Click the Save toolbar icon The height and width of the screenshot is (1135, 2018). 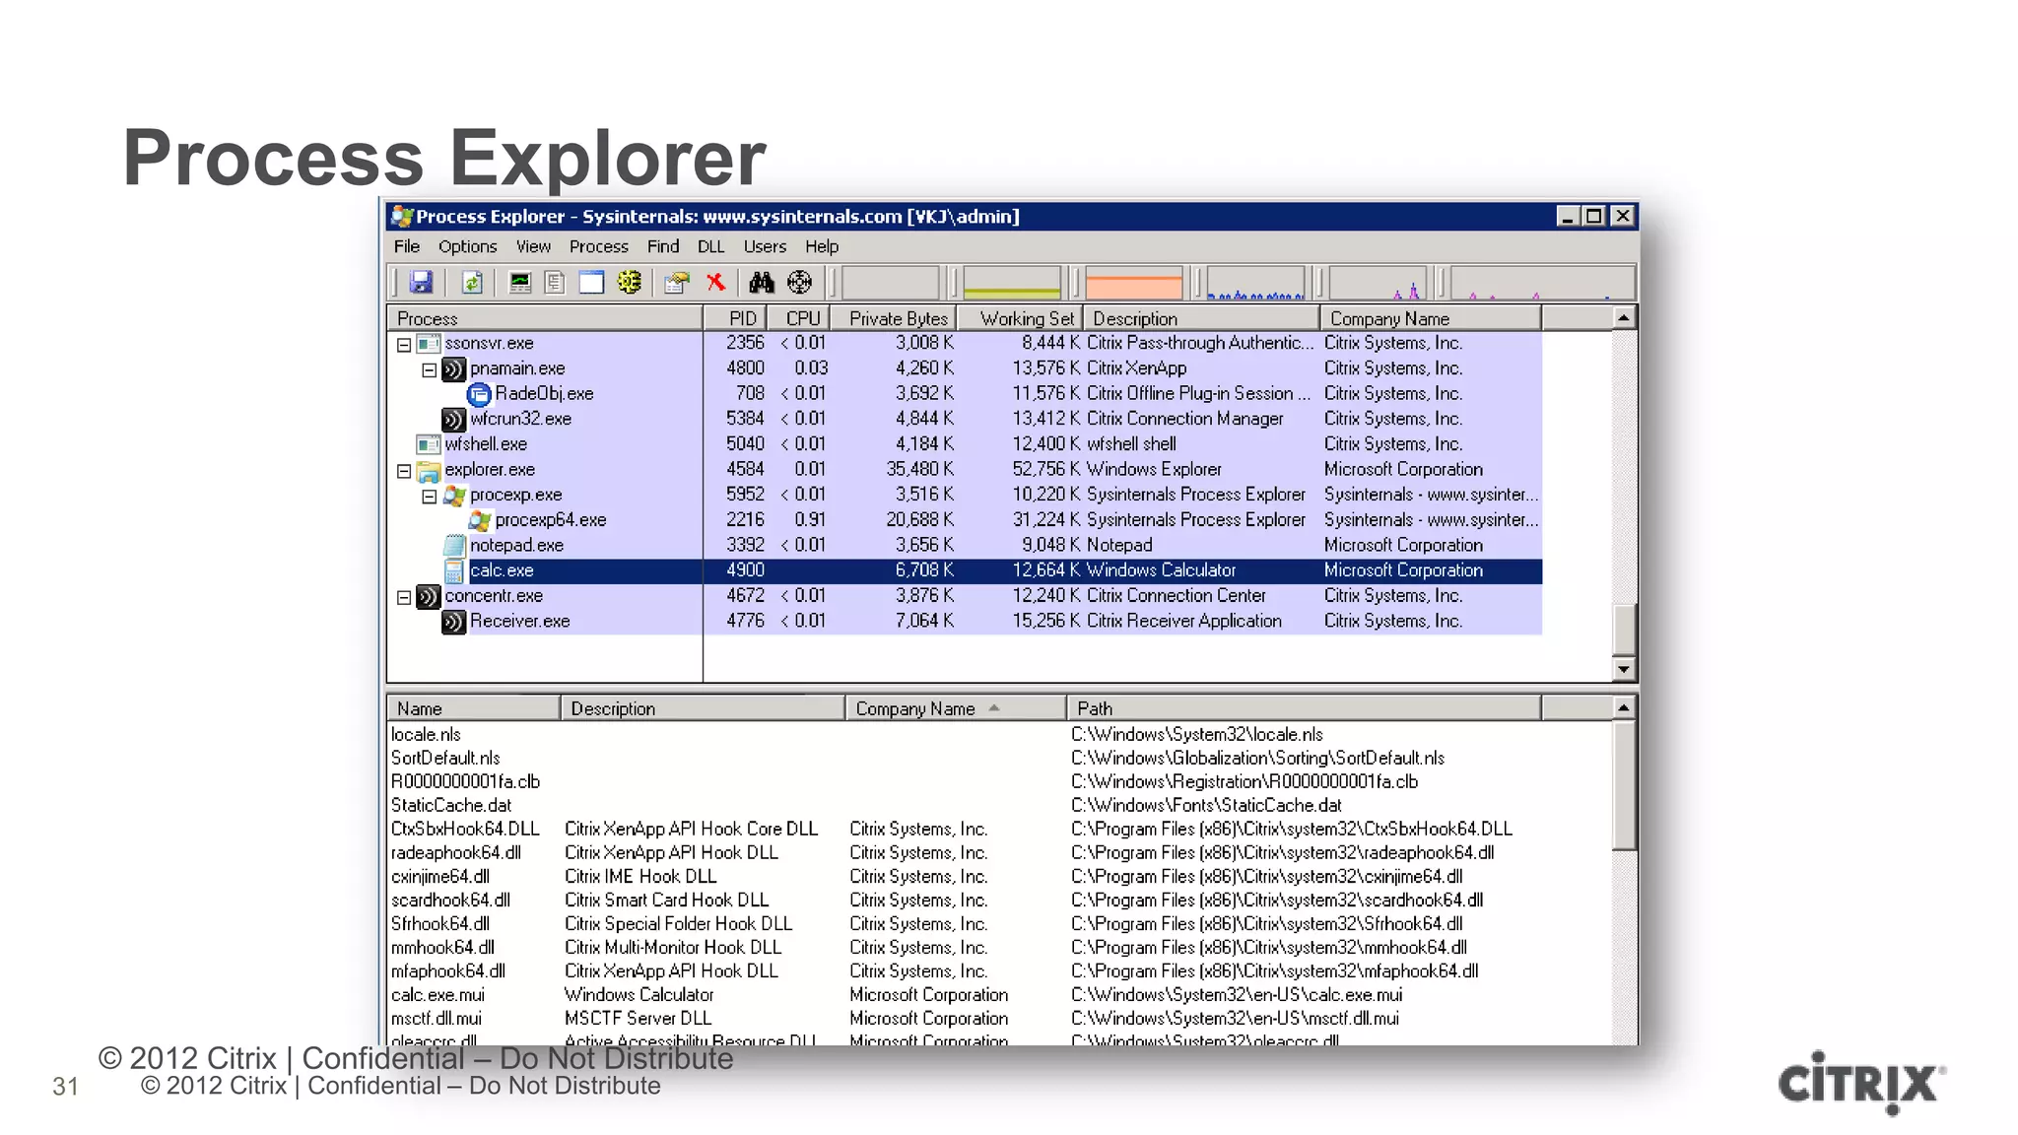[421, 283]
